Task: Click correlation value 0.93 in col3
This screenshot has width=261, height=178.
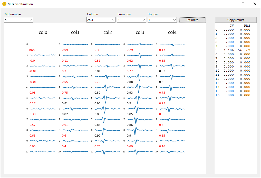Action: tap(130, 93)
